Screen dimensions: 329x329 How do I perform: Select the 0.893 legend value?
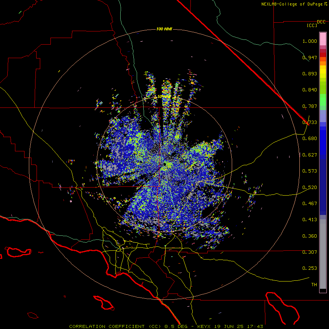(x=310, y=73)
